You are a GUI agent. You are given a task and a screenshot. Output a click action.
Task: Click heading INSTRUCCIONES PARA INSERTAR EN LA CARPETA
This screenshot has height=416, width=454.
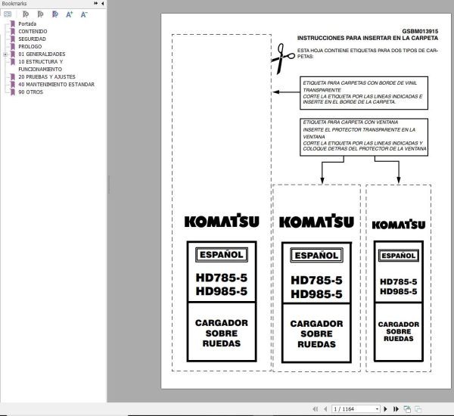(368, 38)
